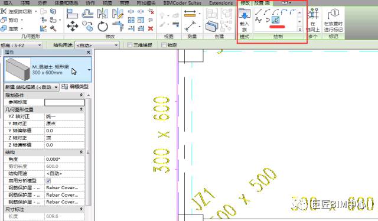This screenshot has width=378, height=221.
Task: Select the straight Line draw tool
Action: [258, 12]
